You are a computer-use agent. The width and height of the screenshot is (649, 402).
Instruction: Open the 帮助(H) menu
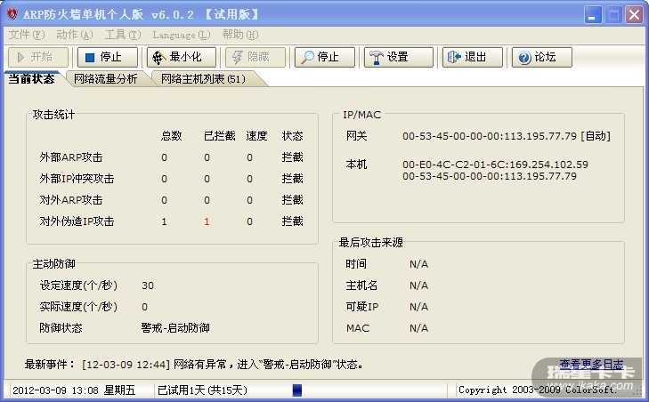coord(240,35)
